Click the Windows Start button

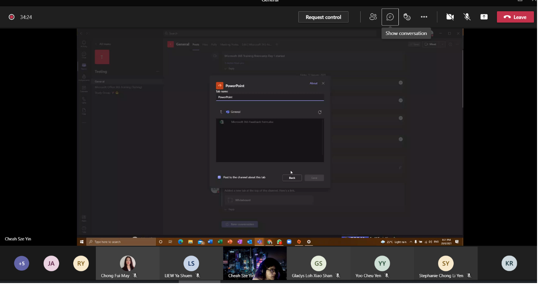pos(81,242)
